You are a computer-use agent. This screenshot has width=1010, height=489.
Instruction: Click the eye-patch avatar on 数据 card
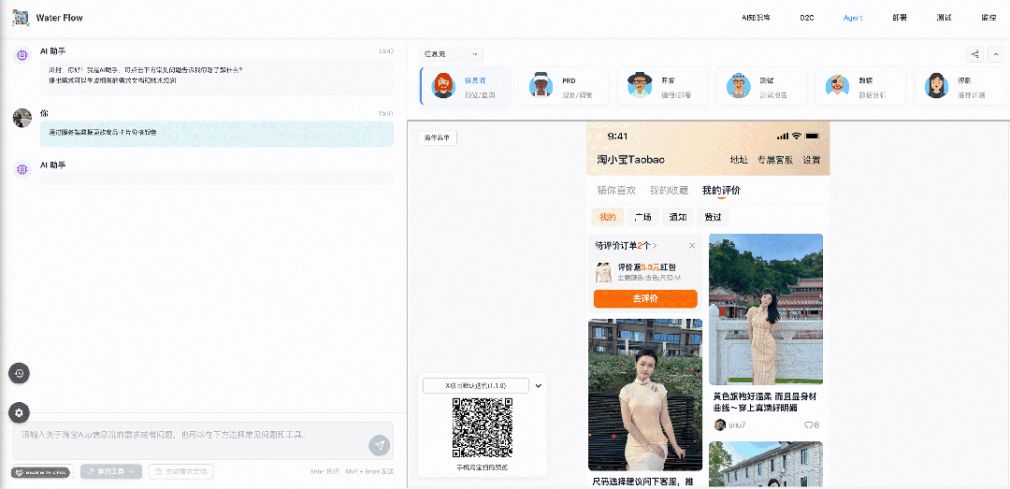837,85
